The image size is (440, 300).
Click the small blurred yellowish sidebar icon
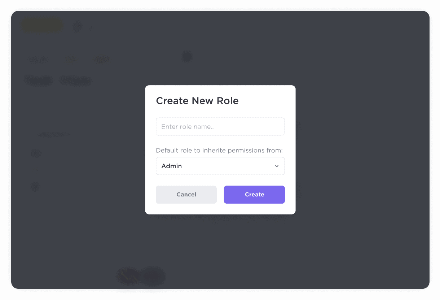35,170
